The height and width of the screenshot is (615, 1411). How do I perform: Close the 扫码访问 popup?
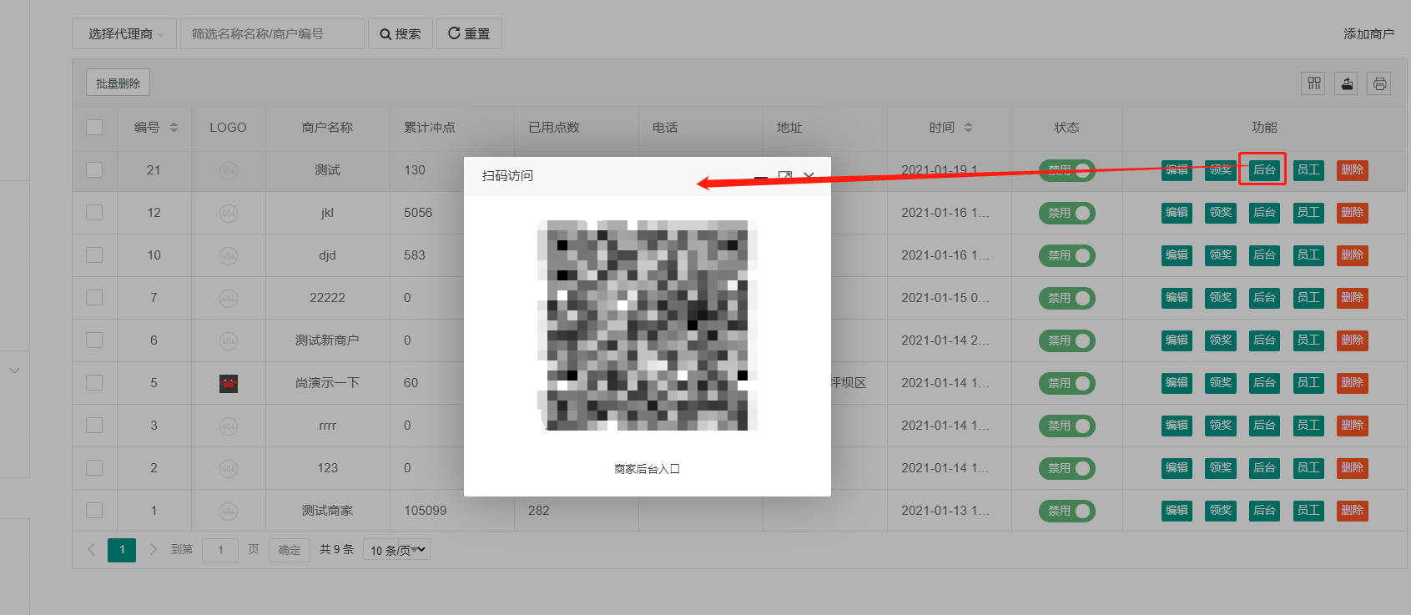[809, 176]
